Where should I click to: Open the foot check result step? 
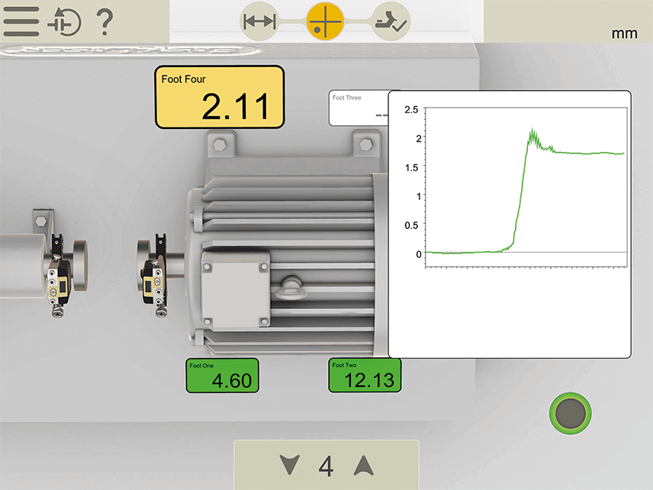tap(391, 22)
